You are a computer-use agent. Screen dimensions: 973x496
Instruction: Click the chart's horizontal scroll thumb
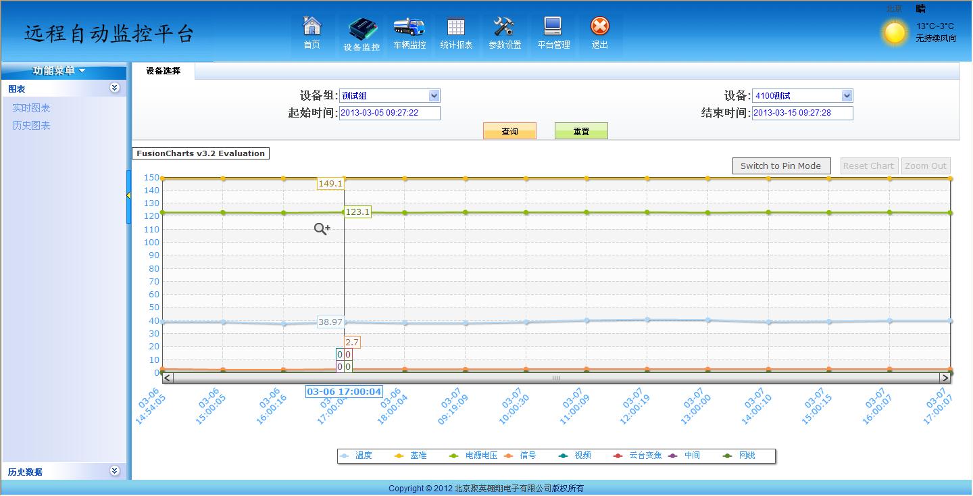(555, 378)
